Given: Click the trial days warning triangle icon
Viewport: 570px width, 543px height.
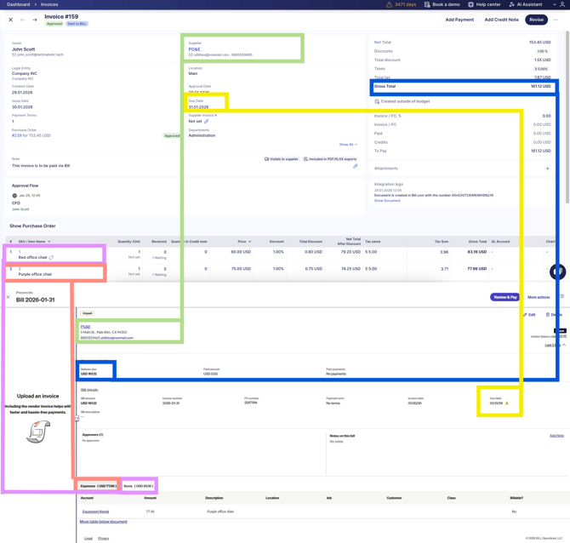Looking at the screenshot, I should 389,4.
